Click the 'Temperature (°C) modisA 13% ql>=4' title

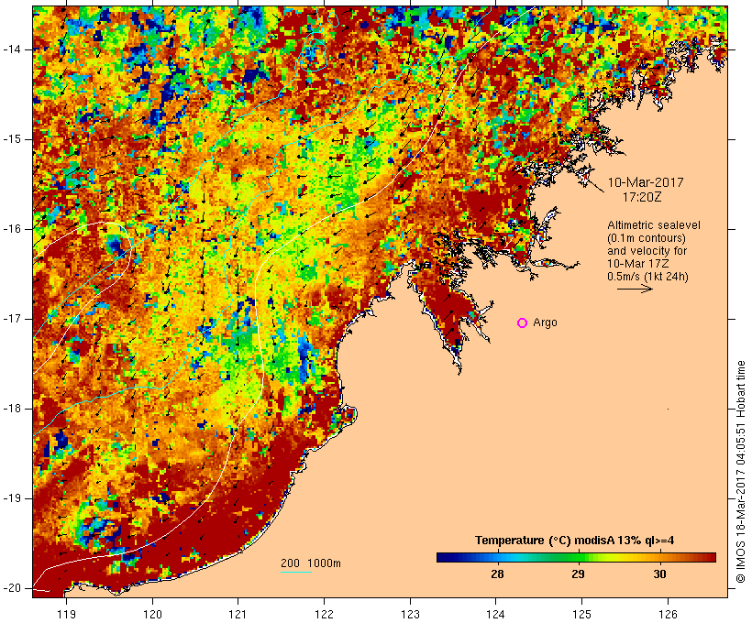point(575,541)
